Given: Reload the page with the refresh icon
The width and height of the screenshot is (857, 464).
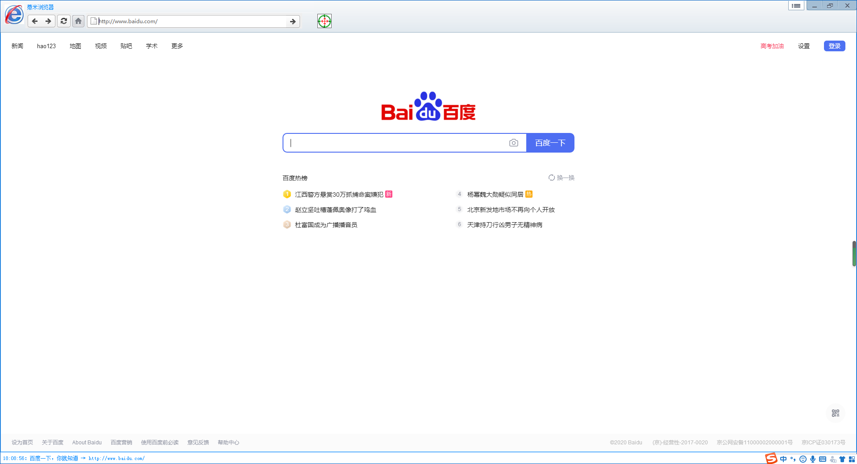Looking at the screenshot, I should click(64, 21).
